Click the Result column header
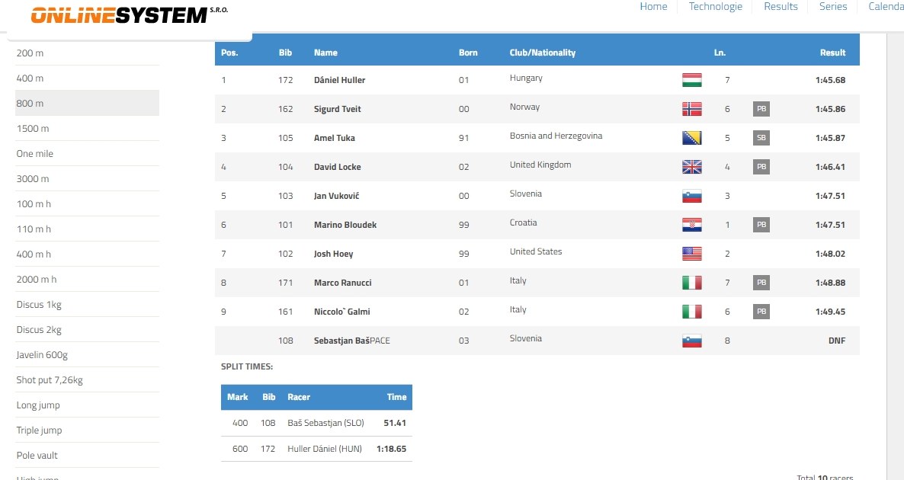This screenshot has height=480, width=904. [x=832, y=53]
